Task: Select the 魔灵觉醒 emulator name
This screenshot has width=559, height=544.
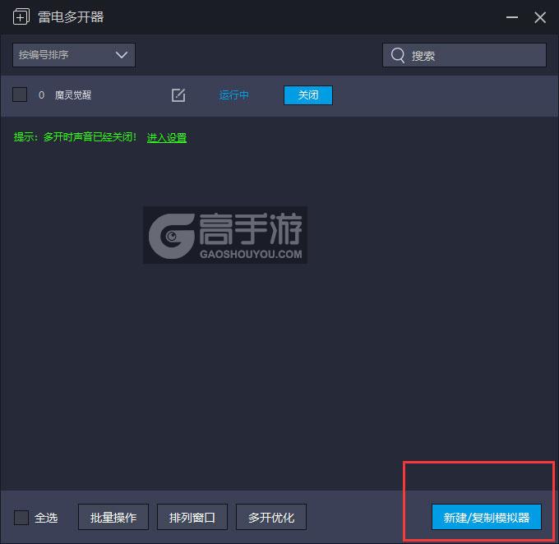Action: pyautogui.click(x=73, y=95)
